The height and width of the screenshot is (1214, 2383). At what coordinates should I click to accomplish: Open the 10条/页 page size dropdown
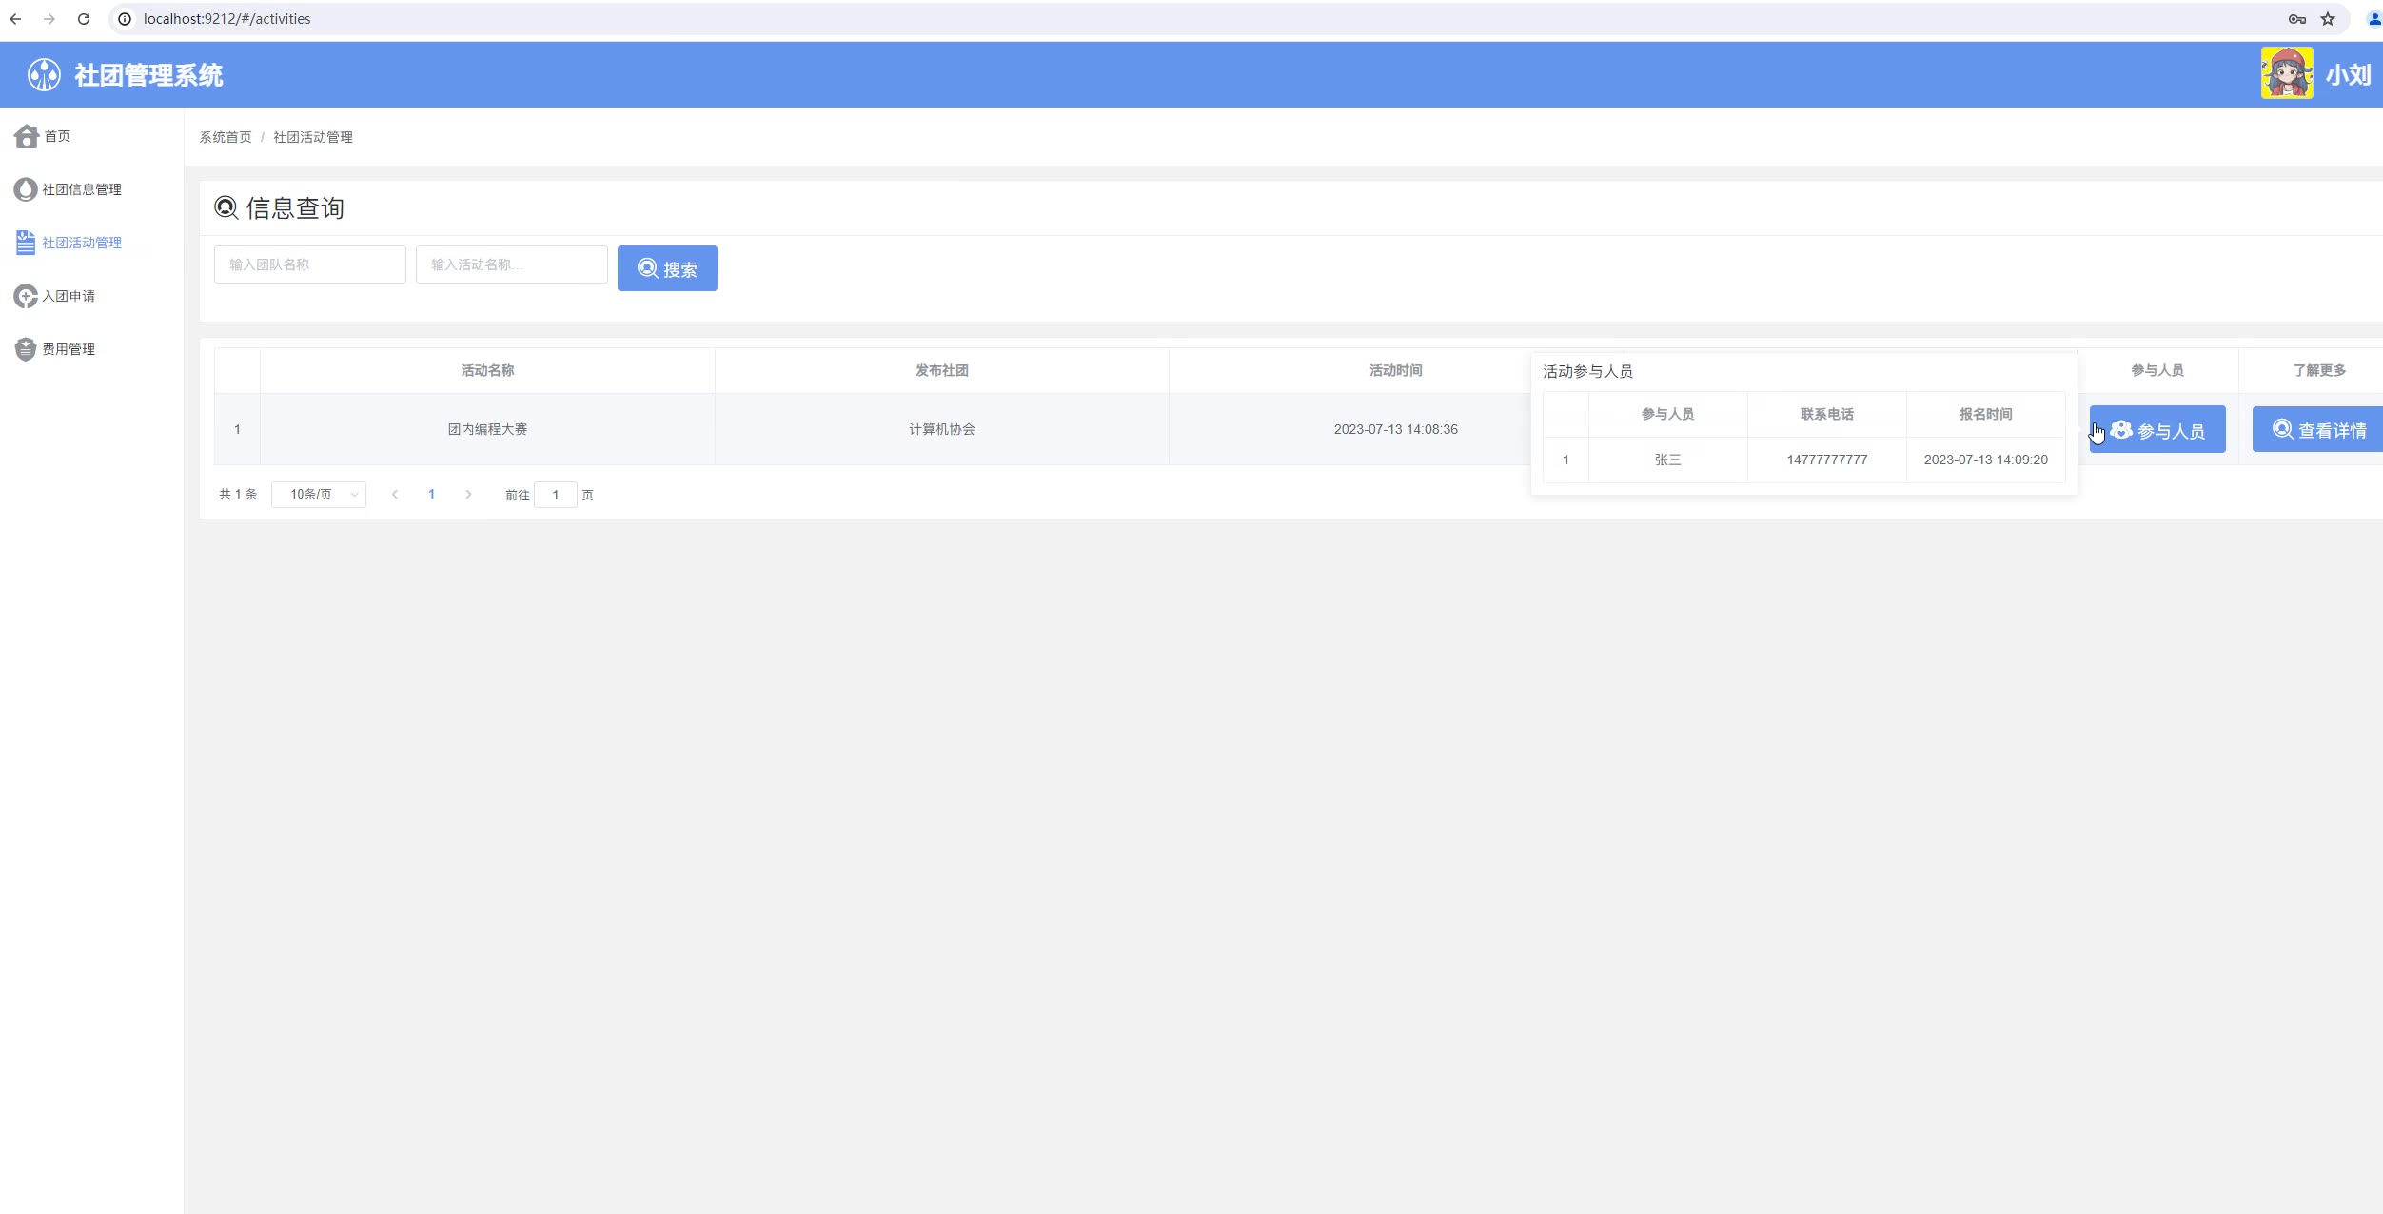point(319,495)
